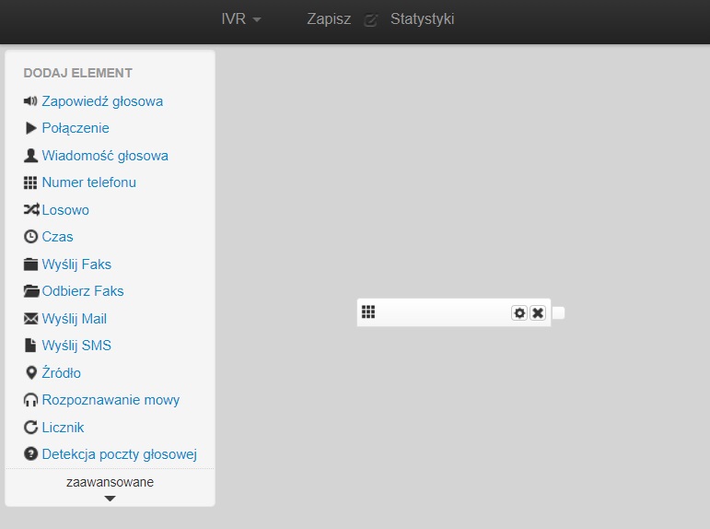
Task: Add a Wiadomość głosowa element
Action: [105, 156]
